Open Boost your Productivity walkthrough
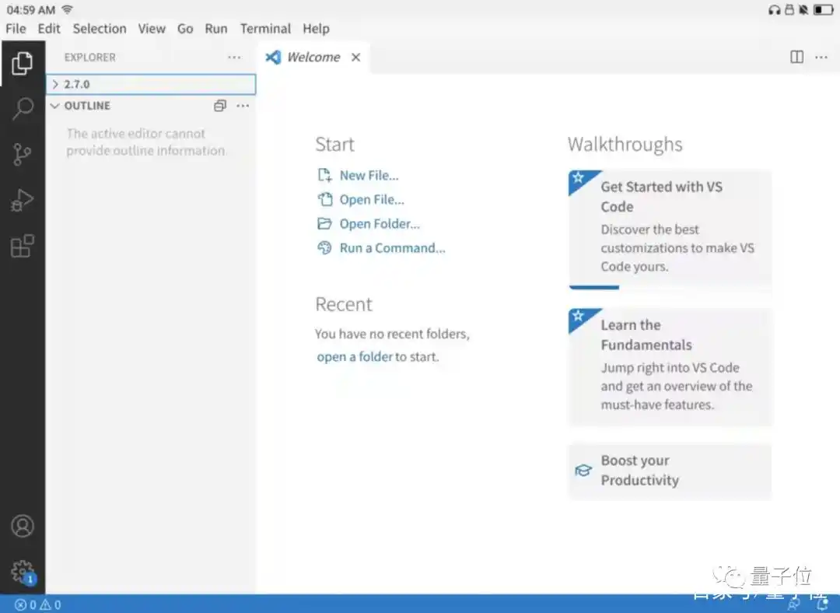 click(x=670, y=471)
